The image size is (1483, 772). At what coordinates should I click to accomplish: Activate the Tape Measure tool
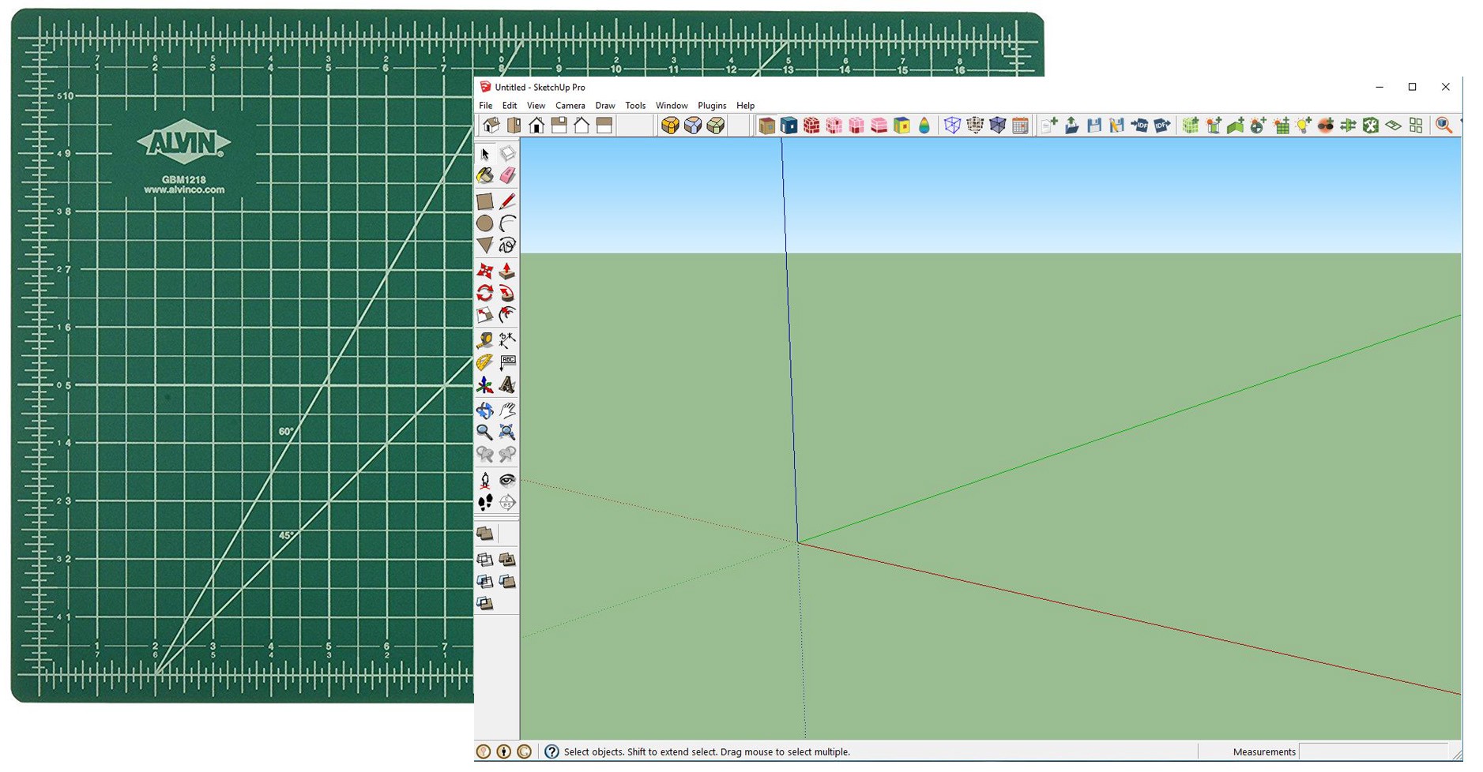[485, 340]
